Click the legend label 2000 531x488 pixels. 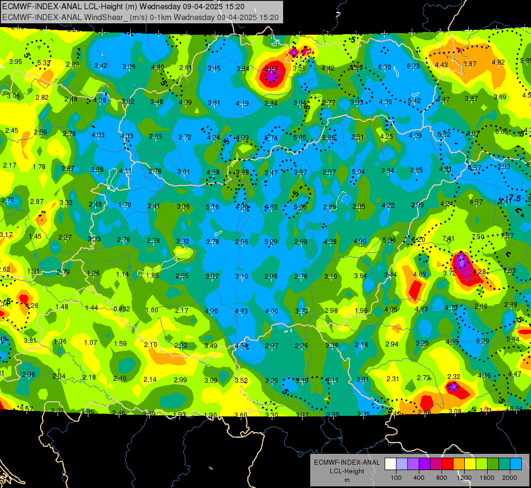pos(510,478)
